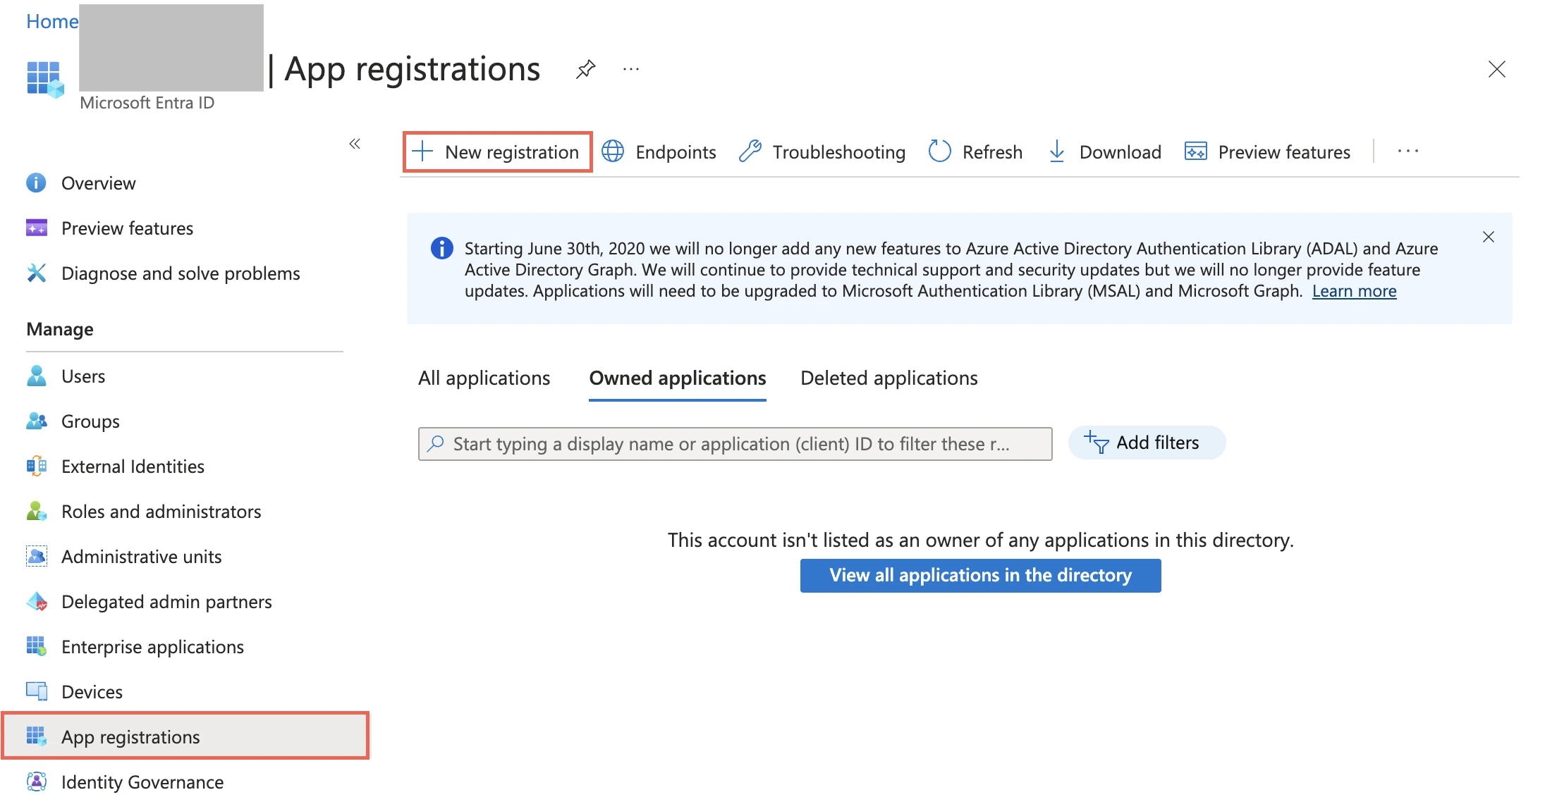1545x809 pixels.
Task: Switch to Deleted applications tab
Action: pos(889,378)
